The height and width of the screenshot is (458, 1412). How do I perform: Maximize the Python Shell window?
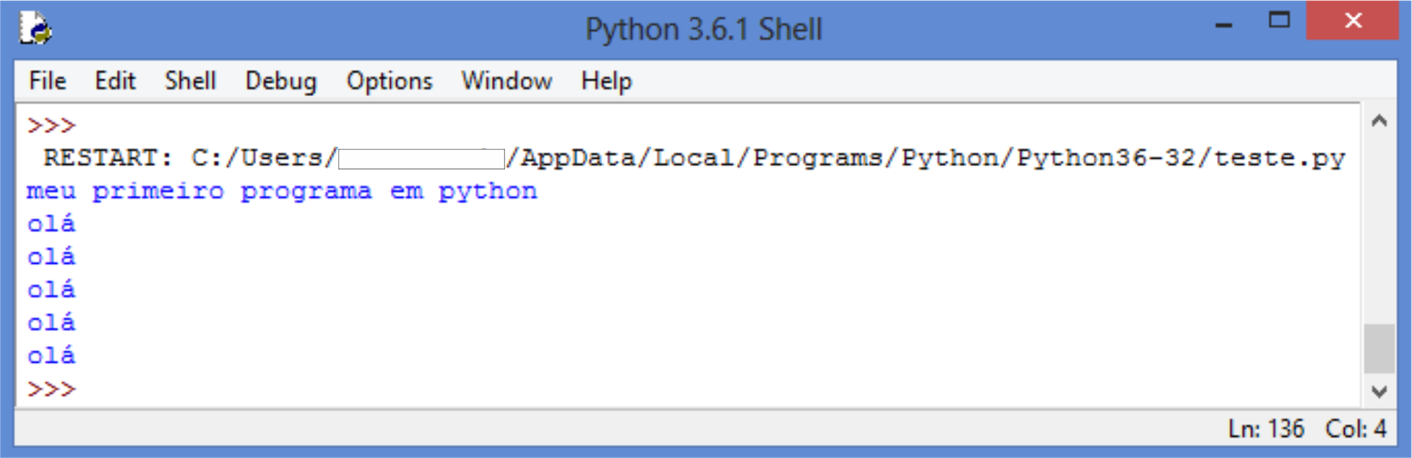point(1279,21)
